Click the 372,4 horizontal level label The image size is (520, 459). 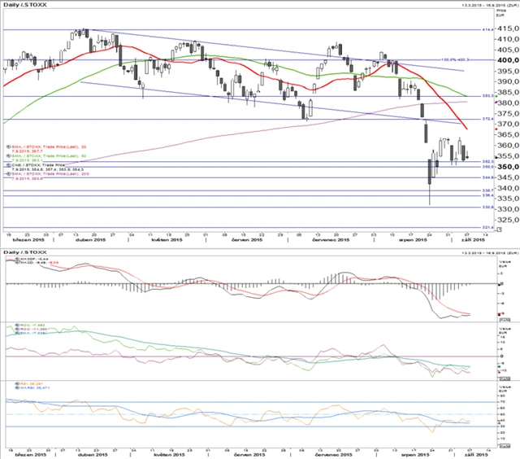[487, 119]
